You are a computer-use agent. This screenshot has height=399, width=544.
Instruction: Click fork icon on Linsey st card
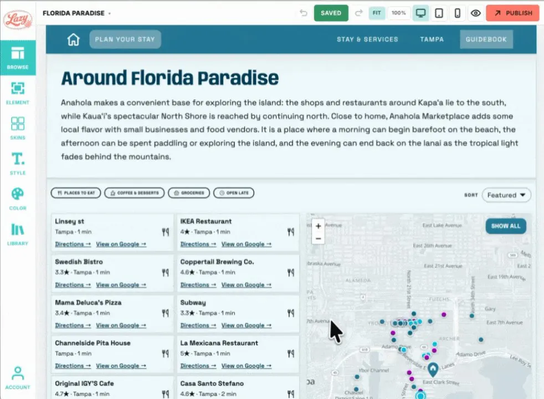tap(166, 232)
